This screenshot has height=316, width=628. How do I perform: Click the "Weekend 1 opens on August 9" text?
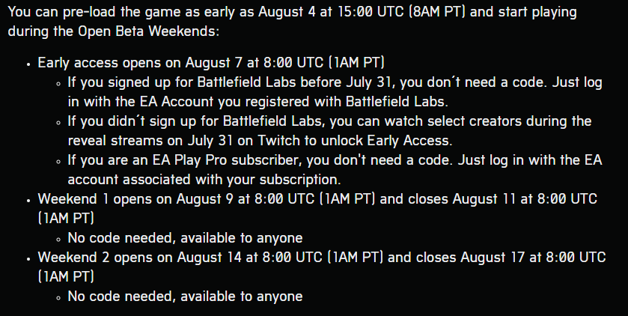point(135,199)
